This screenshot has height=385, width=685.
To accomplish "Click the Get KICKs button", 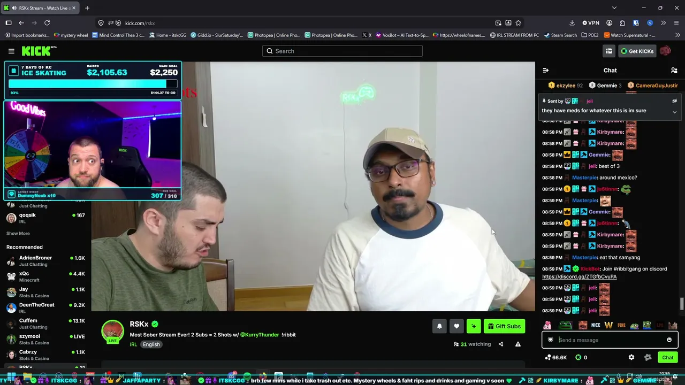I will (637, 51).
